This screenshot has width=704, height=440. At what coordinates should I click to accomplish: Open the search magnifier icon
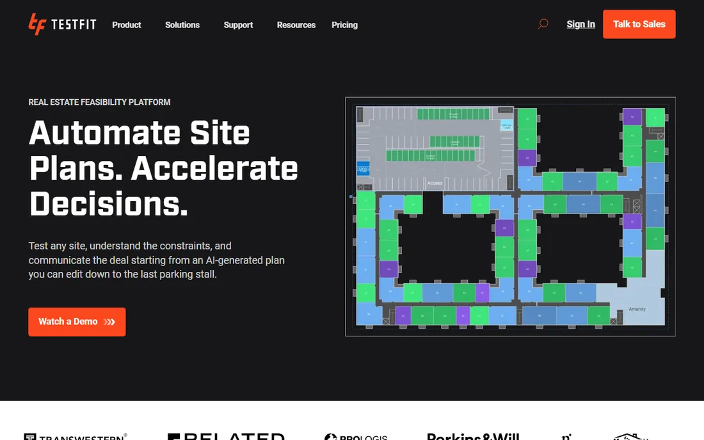(x=543, y=24)
